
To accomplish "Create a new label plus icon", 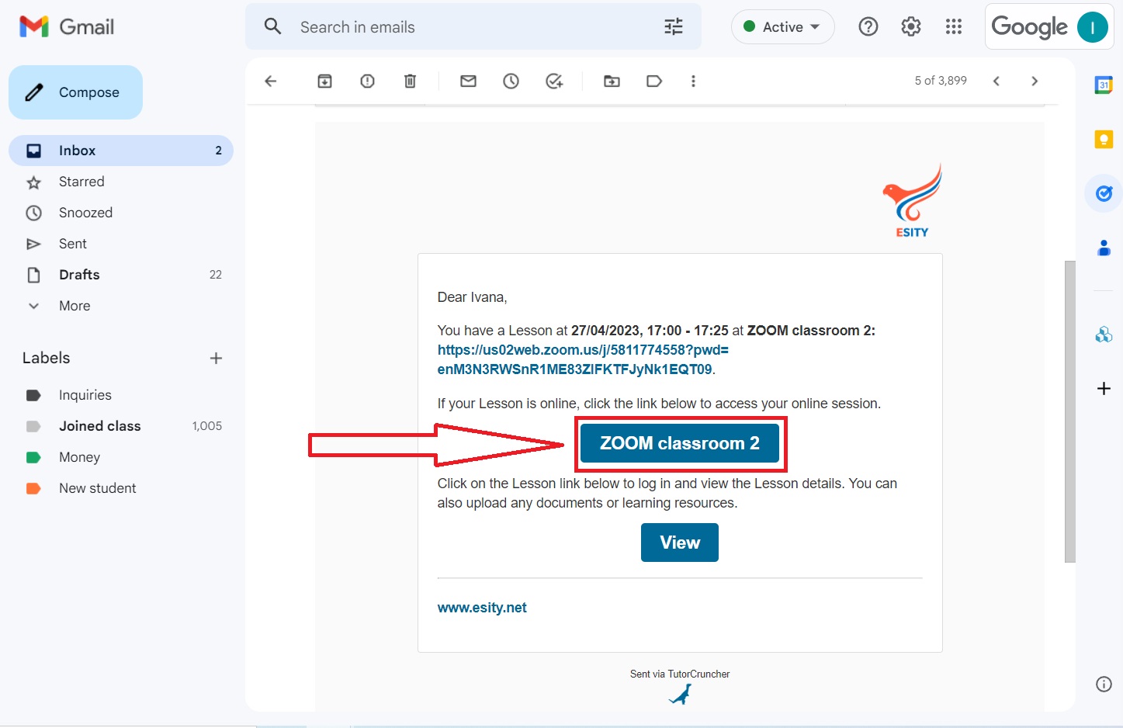I will 217,358.
